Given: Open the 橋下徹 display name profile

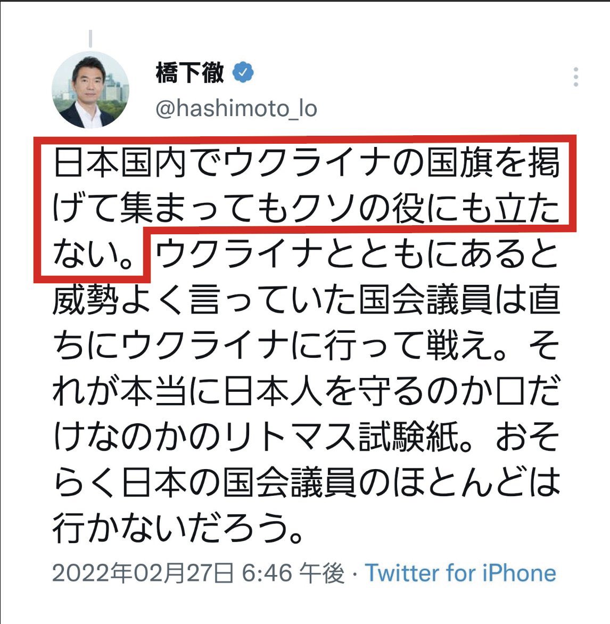Looking at the screenshot, I should point(190,73).
